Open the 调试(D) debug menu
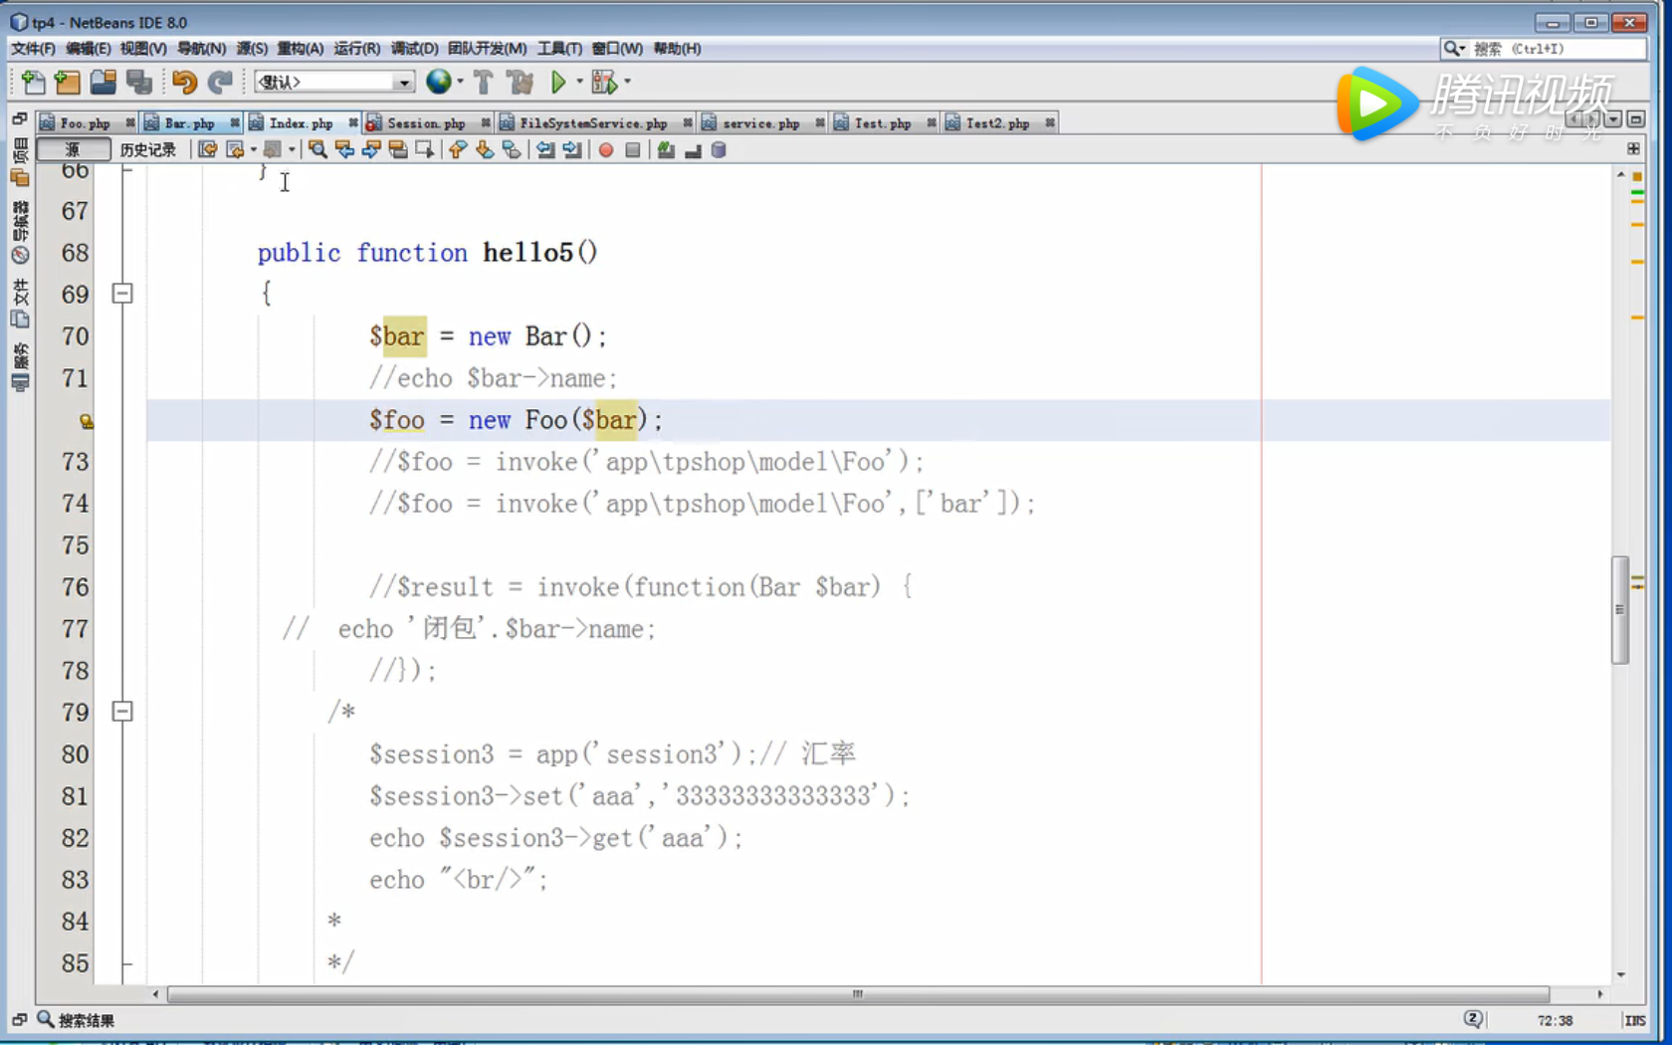 pos(414,48)
